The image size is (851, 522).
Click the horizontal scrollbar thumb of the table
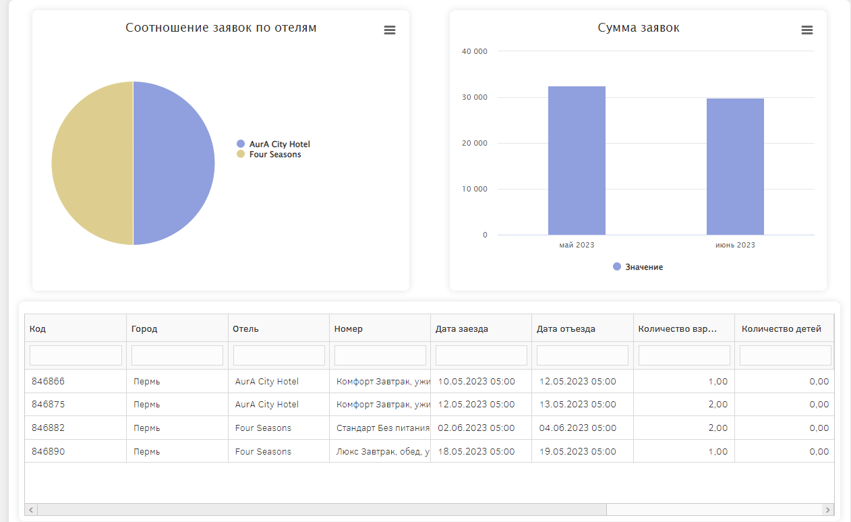(x=322, y=510)
